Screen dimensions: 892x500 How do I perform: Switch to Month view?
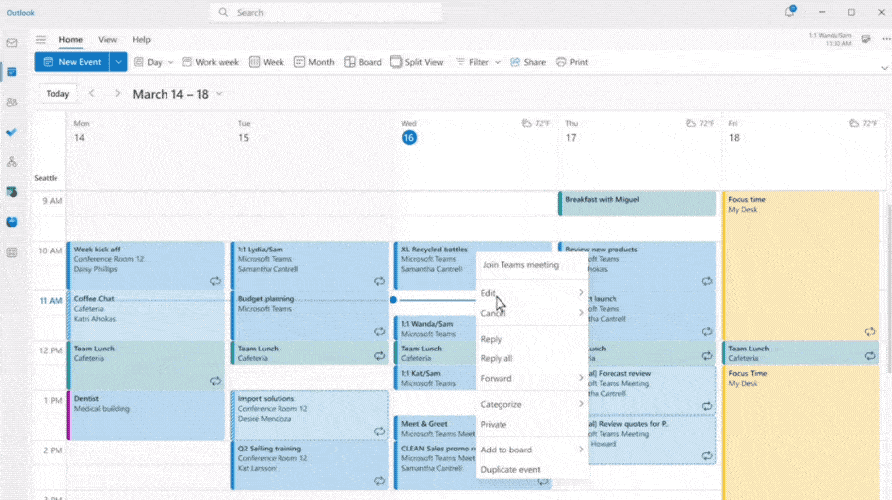pyautogui.click(x=313, y=62)
